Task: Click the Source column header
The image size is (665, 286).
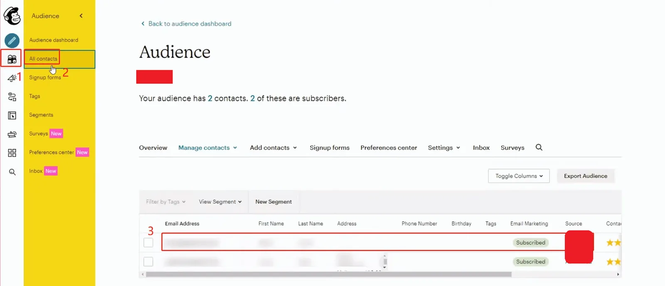Action: coord(574,224)
